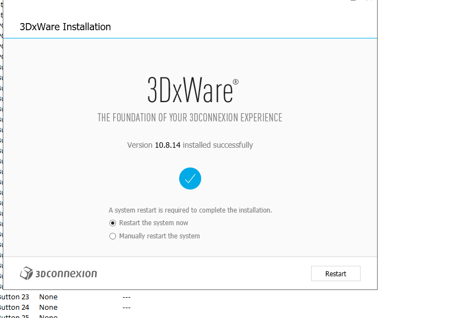This screenshot has width=476, height=318.
Task: Click '---' value in Button 23 row
Action: tap(126, 297)
